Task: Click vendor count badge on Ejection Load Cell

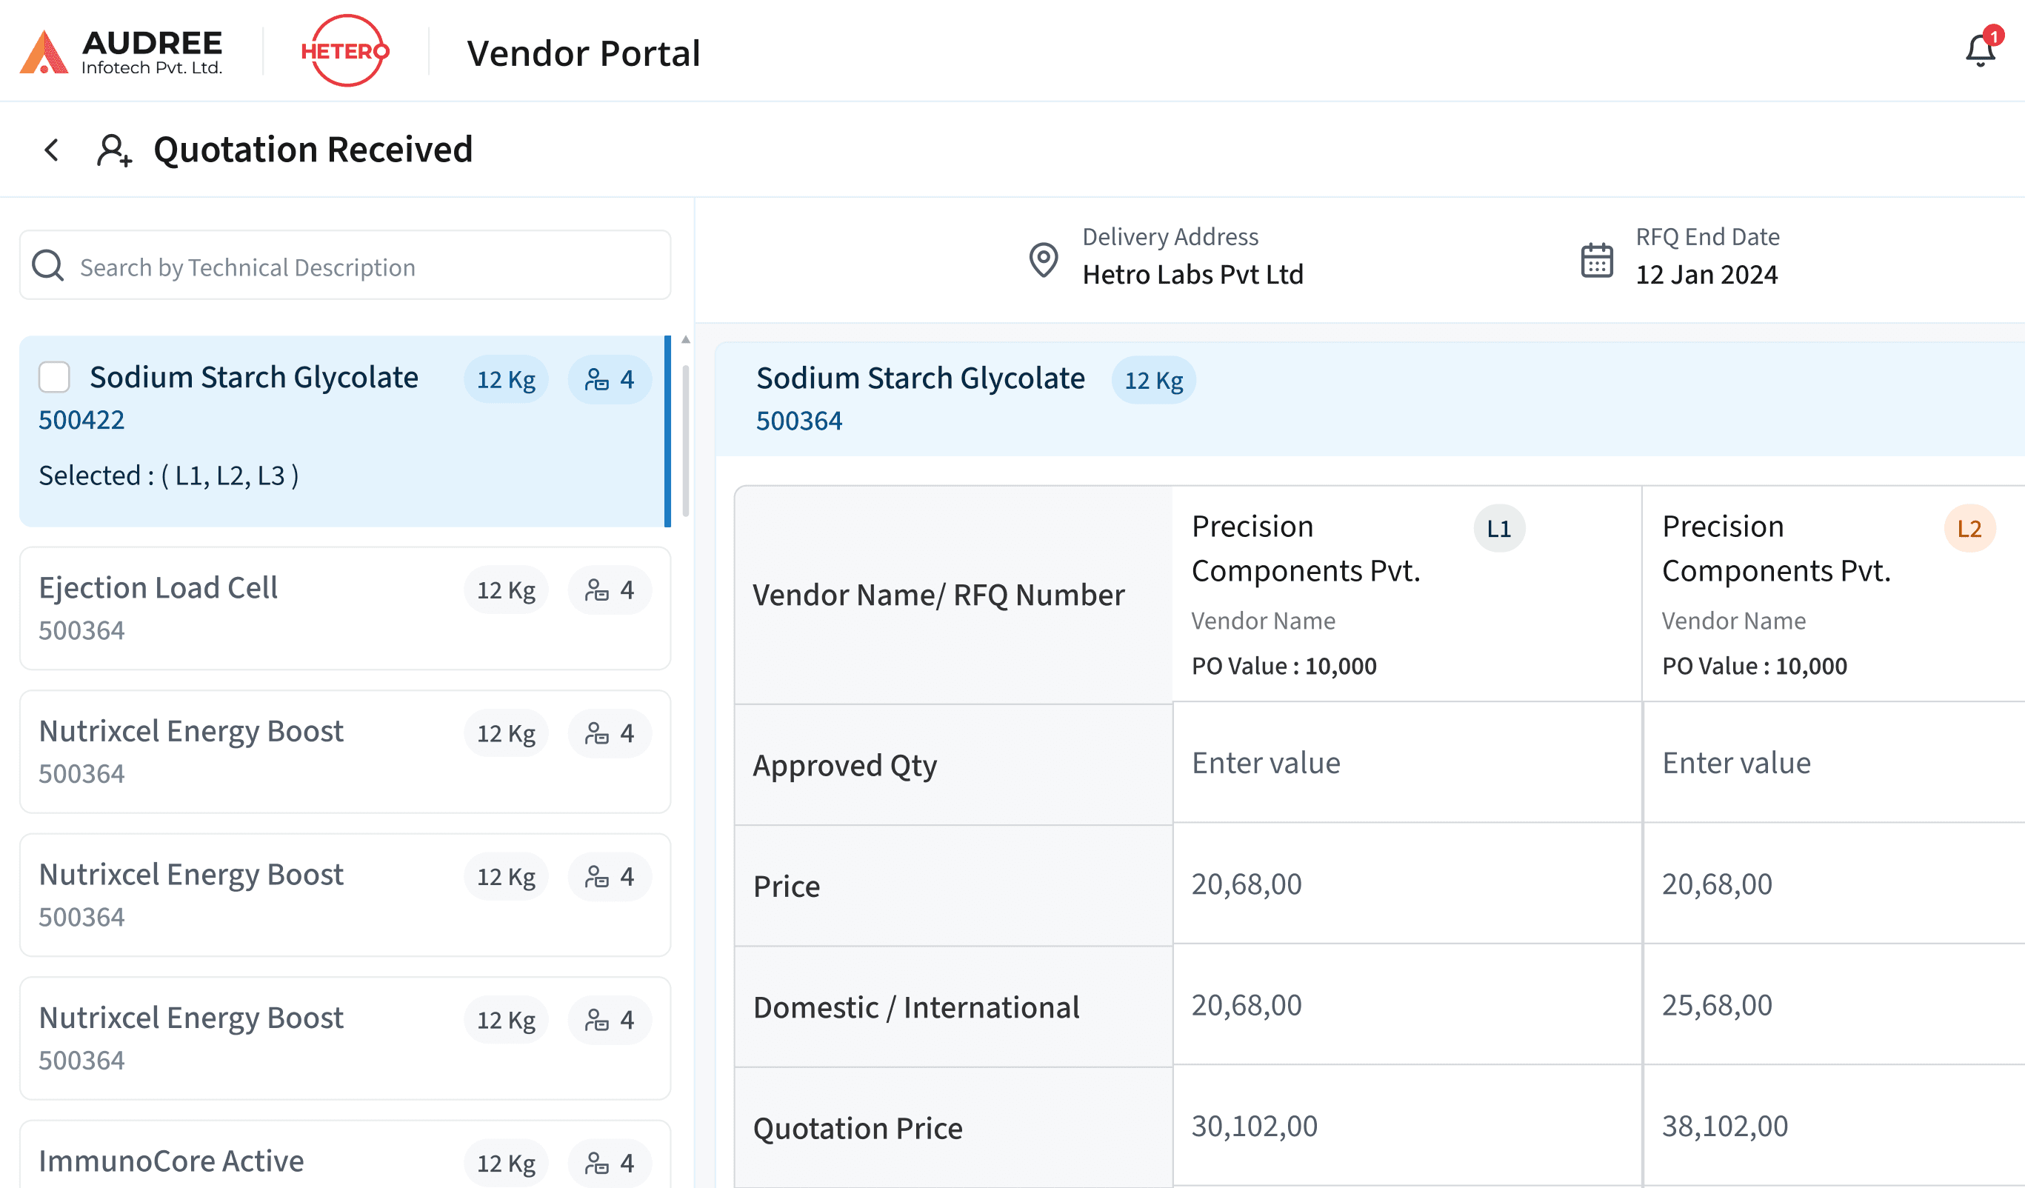Action: tap(609, 590)
